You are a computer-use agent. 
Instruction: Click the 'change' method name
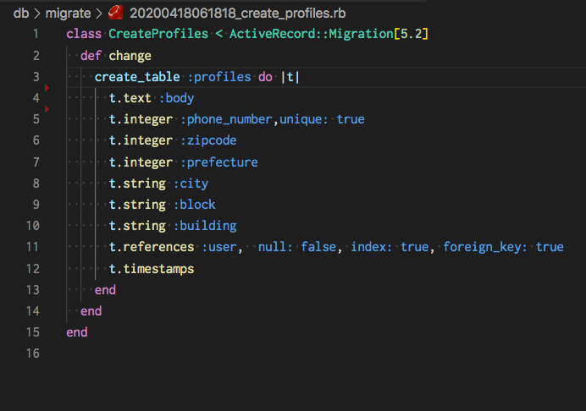(130, 56)
